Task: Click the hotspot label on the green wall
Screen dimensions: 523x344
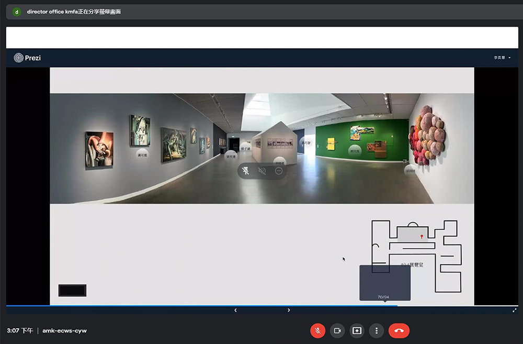Action: pos(355,151)
